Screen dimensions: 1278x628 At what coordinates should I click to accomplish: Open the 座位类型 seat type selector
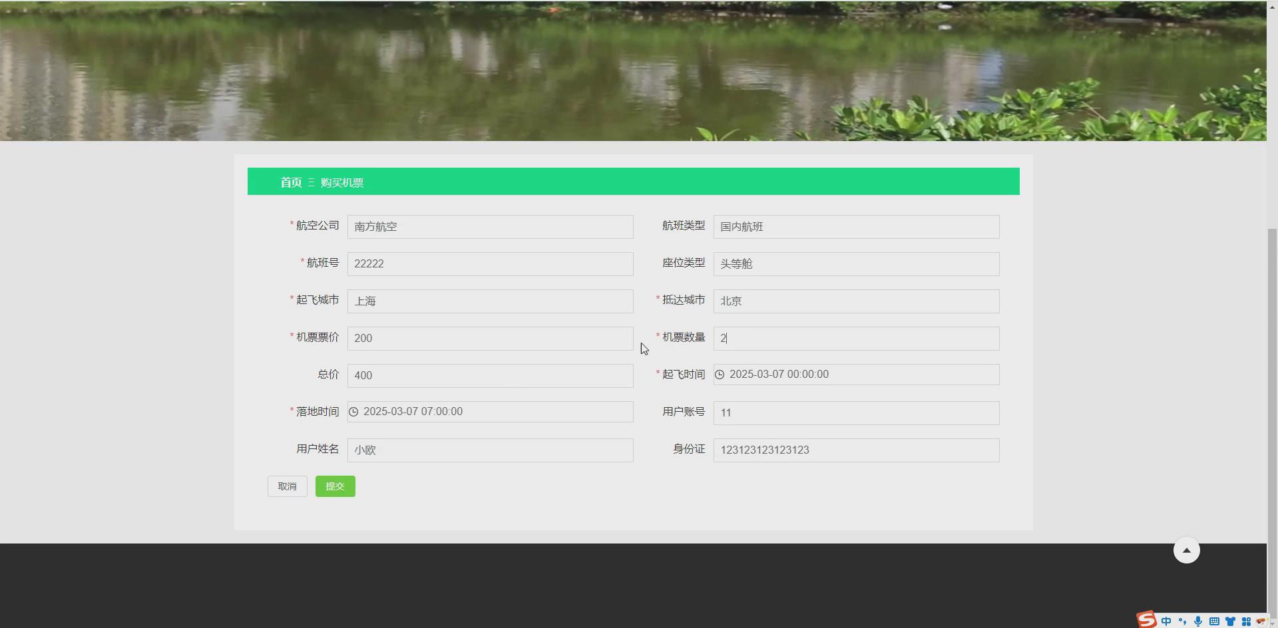pos(855,263)
